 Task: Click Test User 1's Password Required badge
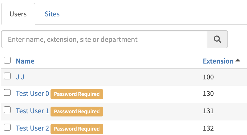tap(77, 111)
